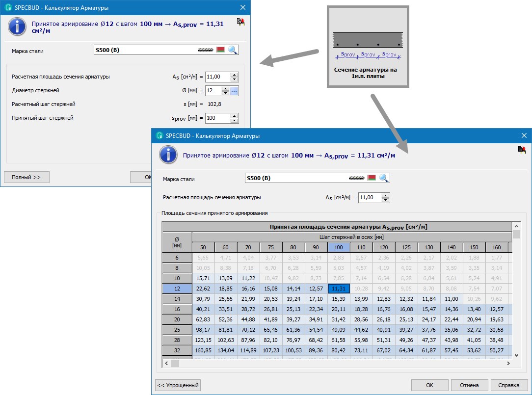Click the magnifier icon in the smaller dialog's steel grade field
Screen dimensions: 532x395
point(233,50)
